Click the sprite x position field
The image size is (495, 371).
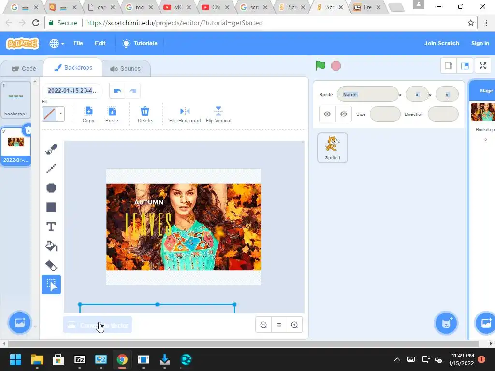[417, 94]
